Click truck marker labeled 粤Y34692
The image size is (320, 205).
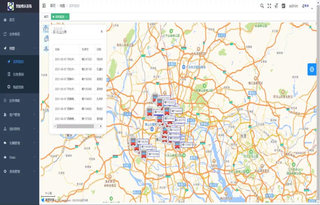pos(167,111)
